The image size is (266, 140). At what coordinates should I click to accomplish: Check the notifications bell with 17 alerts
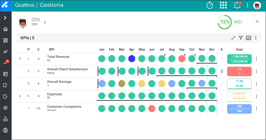click(x=237, y=5)
